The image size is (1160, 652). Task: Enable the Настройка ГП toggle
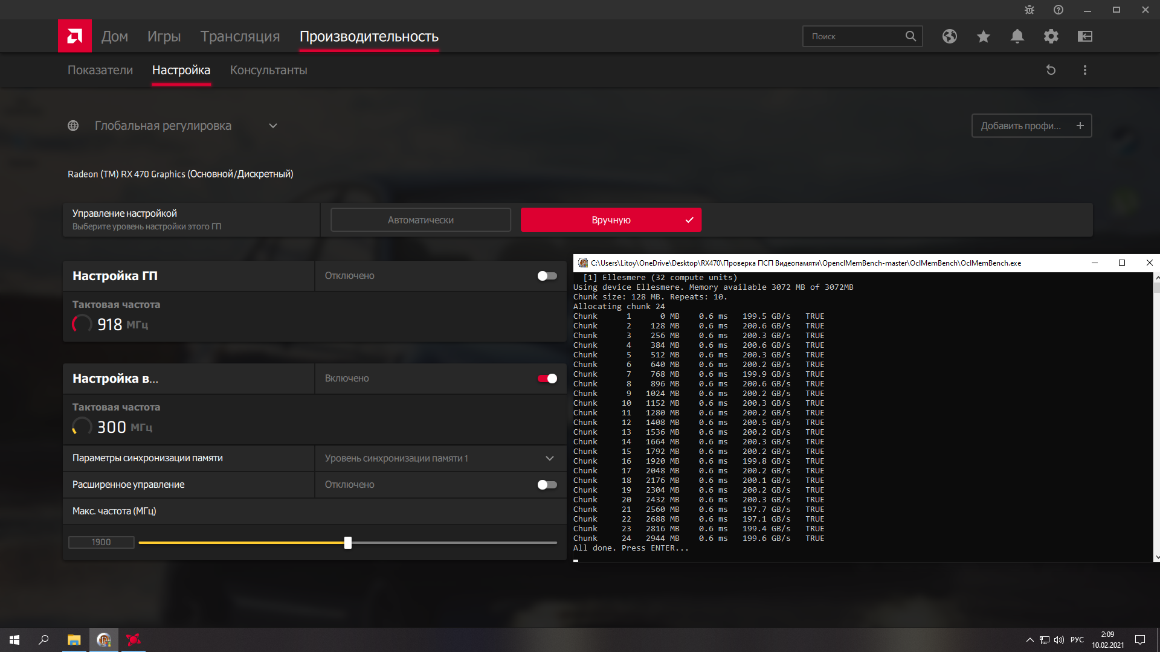click(x=547, y=276)
